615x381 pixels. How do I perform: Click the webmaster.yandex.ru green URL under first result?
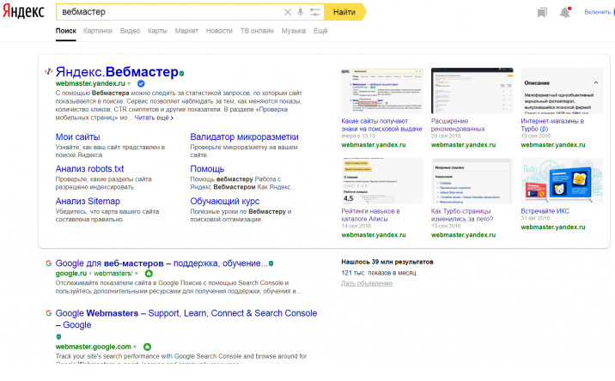point(90,83)
